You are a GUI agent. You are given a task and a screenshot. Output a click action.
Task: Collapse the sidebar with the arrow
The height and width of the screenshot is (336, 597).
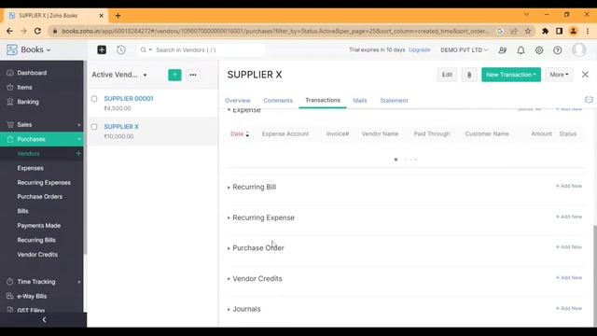[x=44, y=319]
